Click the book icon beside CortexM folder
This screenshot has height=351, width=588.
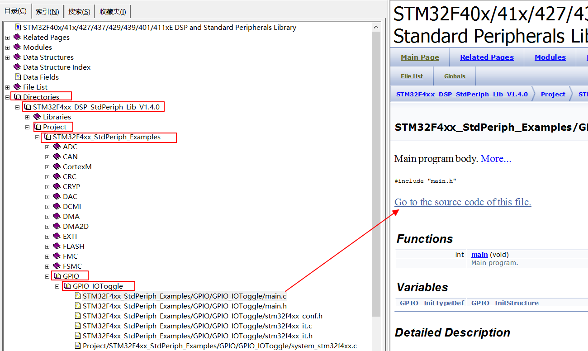click(57, 166)
